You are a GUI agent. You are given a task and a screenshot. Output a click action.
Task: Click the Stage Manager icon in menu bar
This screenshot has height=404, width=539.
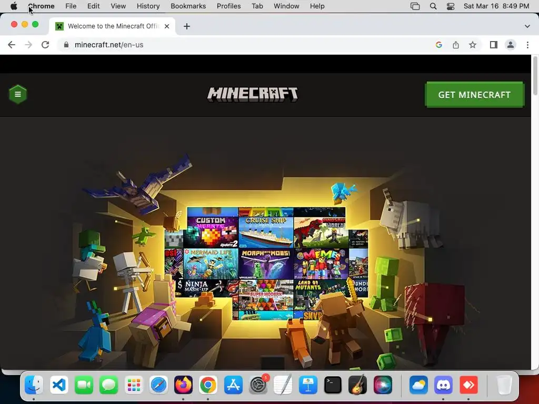tap(415, 6)
